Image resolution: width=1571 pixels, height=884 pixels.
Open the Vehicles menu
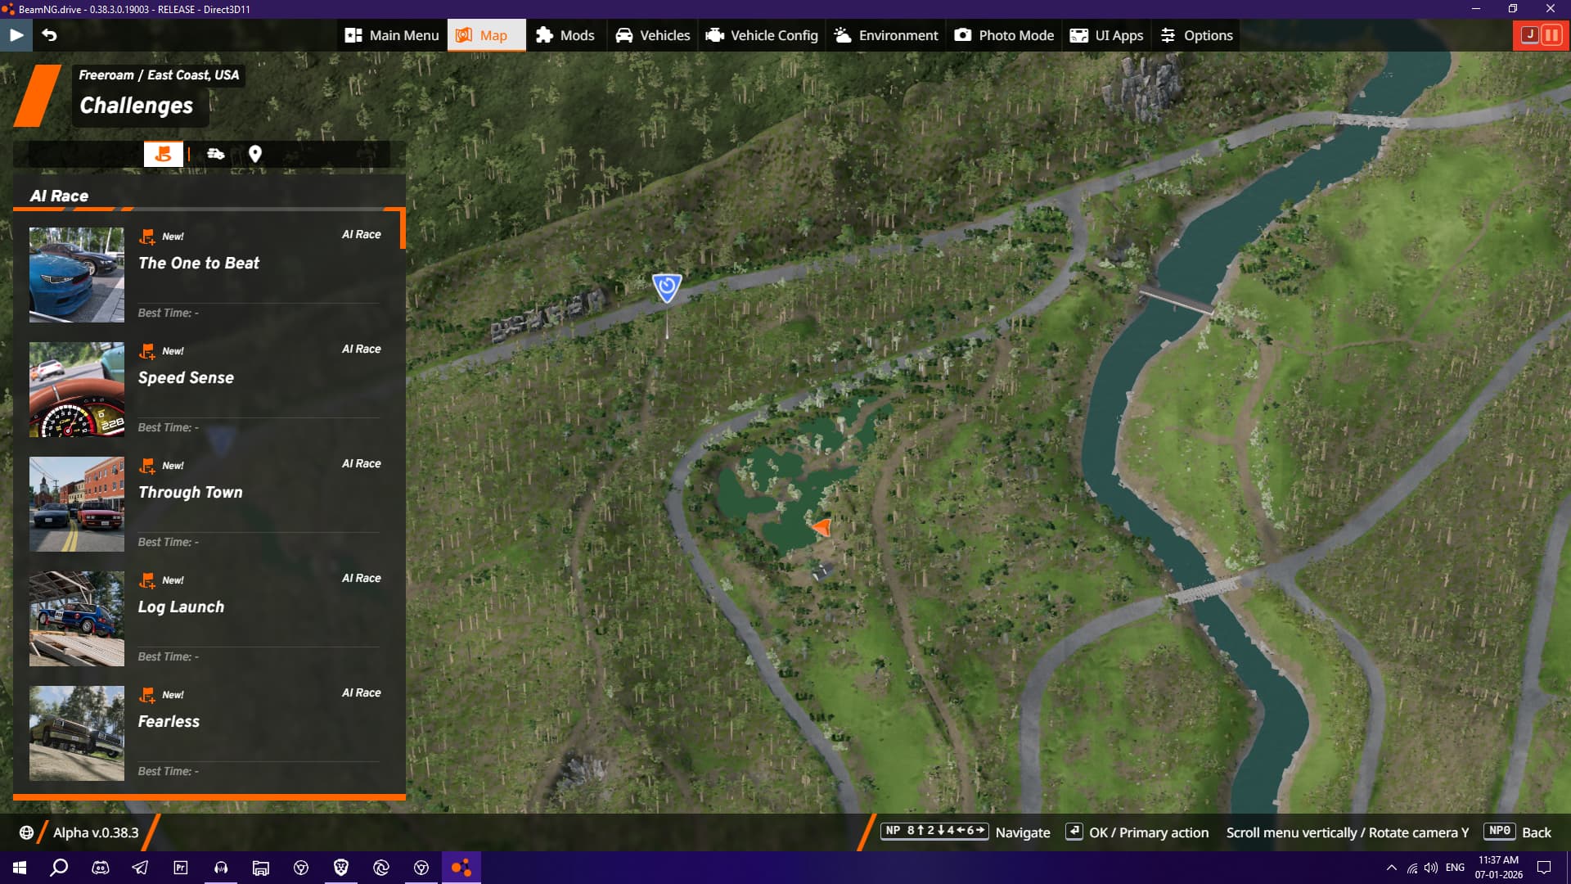[652, 35]
